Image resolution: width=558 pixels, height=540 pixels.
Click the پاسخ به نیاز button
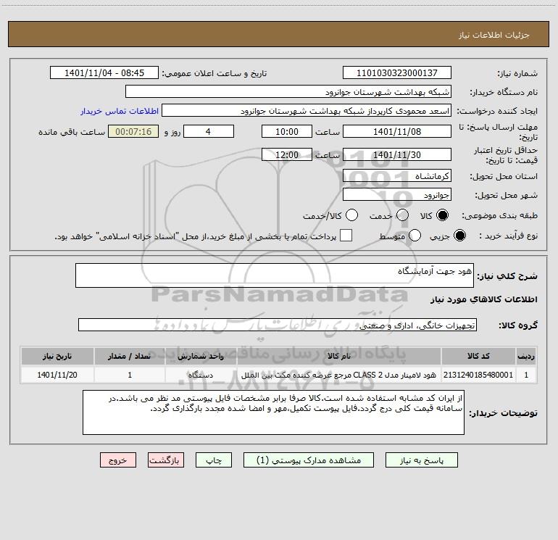tap(421, 460)
